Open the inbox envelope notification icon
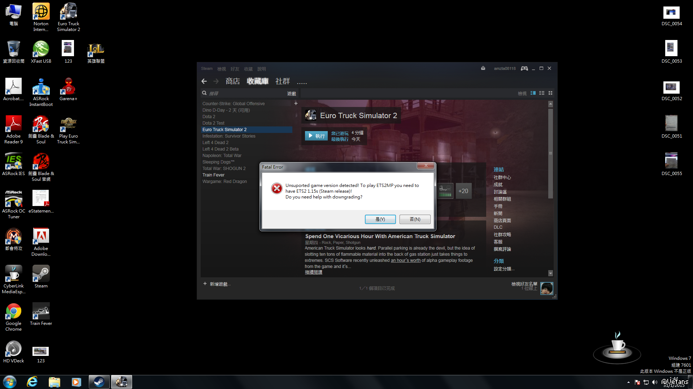The width and height of the screenshot is (693, 389). 483,68
